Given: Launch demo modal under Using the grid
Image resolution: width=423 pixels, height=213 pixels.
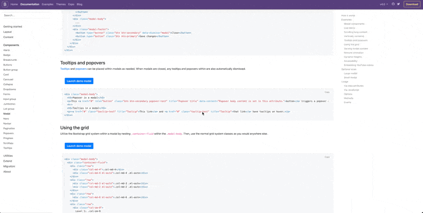Looking at the screenshot, I should coord(79,146).
